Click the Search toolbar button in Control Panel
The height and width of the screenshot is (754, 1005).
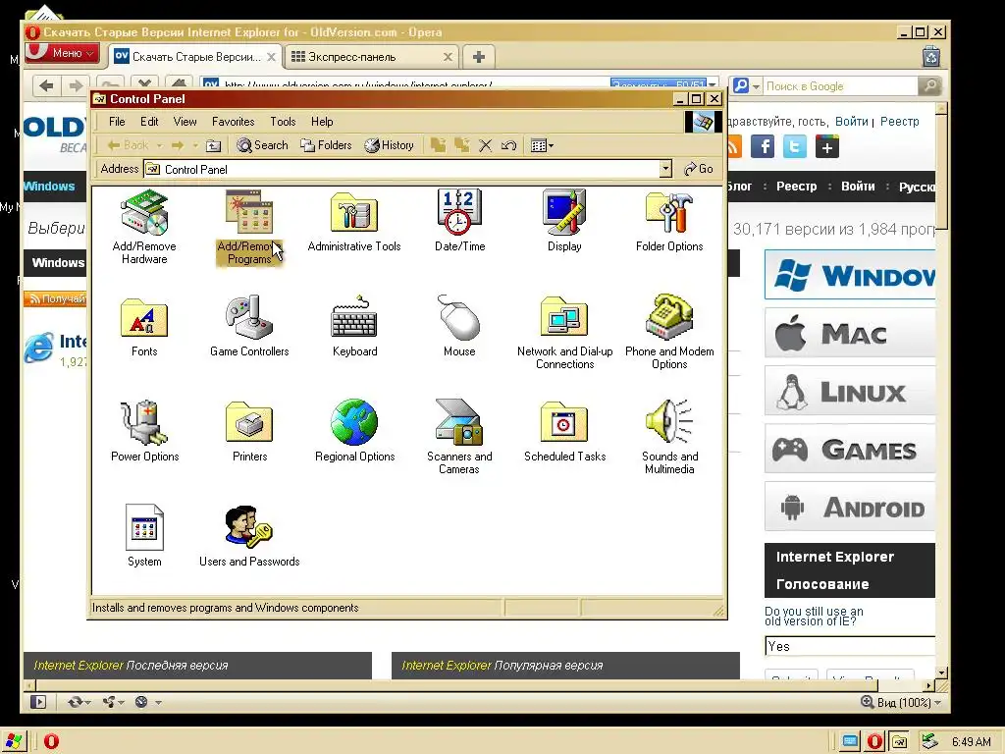tap(263, 145)
